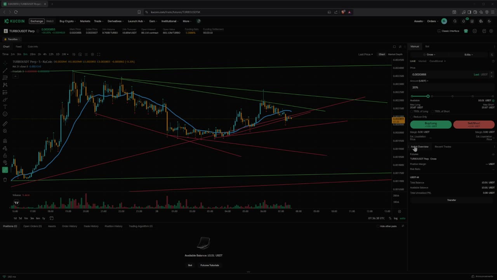Image resolution: width=497 pixels, height=280 pixels.
Task: Select the 15m timeframe
Action: (33, 54)
